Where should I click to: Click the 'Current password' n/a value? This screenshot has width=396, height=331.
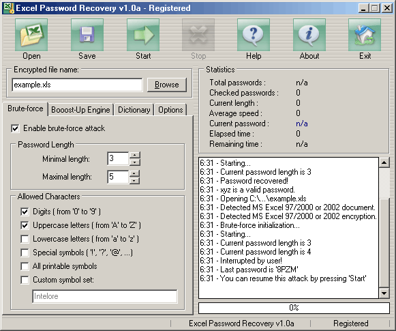302,124
